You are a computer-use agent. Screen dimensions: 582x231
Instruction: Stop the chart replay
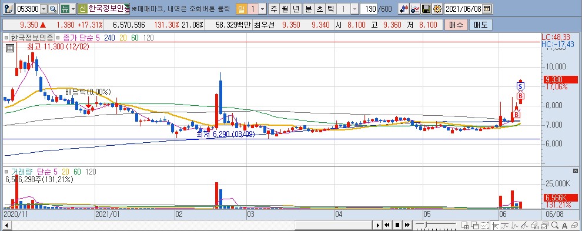coord(397,225)
